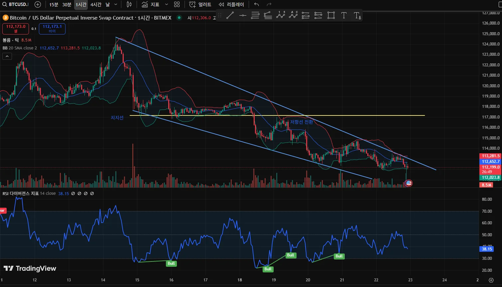The height and width of the screenshot is (287, 502).
Task: Click the red 셀 sell button
Action: pos(16,29)
